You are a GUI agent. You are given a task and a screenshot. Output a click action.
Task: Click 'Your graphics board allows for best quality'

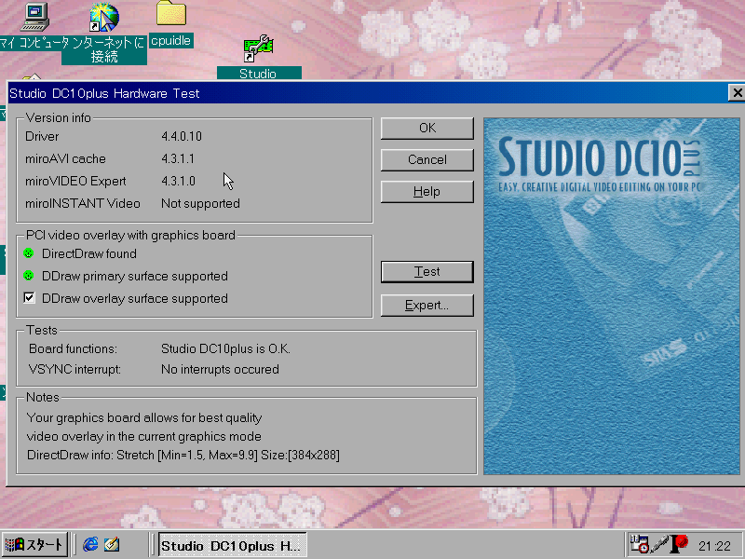[144, 417]
